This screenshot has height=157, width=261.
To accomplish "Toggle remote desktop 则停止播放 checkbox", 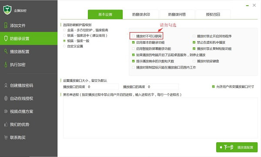I will coord(134,55).
